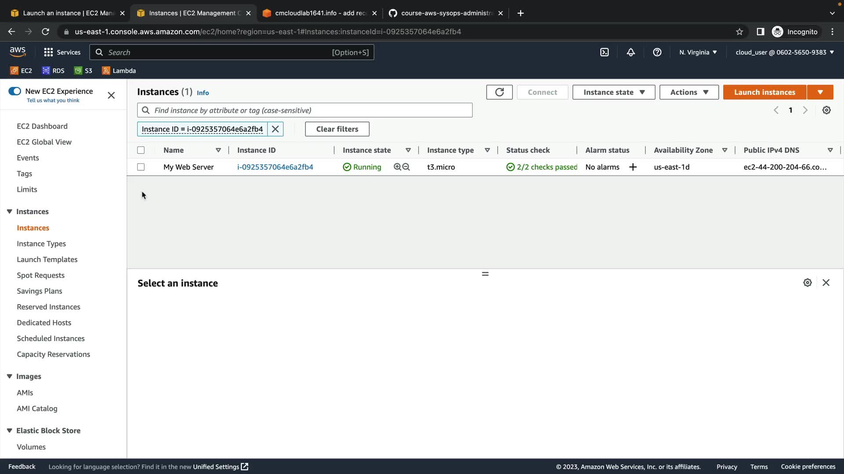Toggle the New EC2 Experience switch
The width and height of the screenshot is (844, 474).
click(x=15, y=91)
